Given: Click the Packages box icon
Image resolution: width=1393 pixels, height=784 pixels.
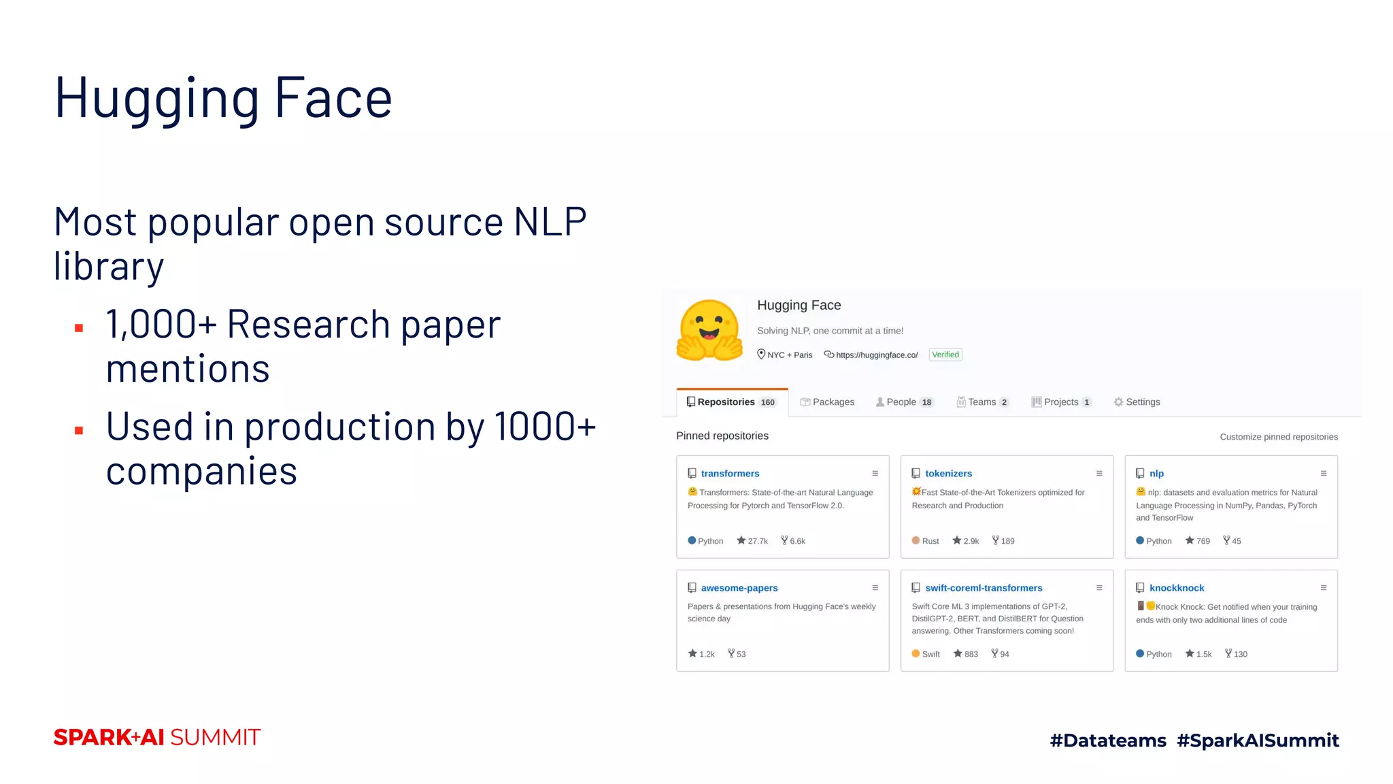Looking at the screenshot, I should coord(805,402).
